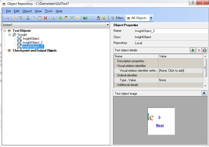This screenshot has height=147, width=209.
Task: Click the Undo toolbar icon
Action: (15, 18)
